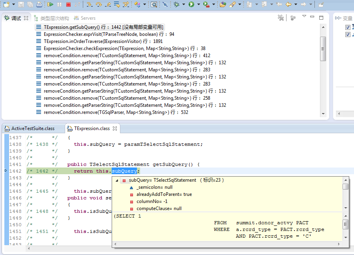
Task: Click the Step Over icon
Action: click(x=99, y=4)
